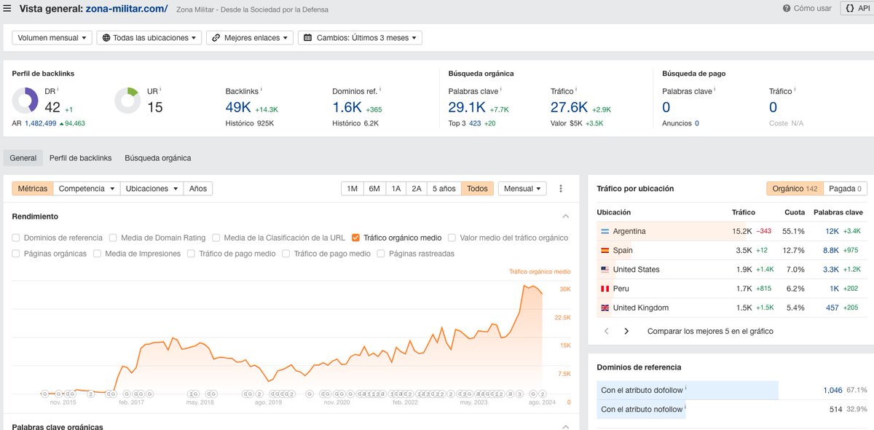Enable Valor medio del tráfico orgánico checkbox
The image size is (874, 430).
[452, 238]
